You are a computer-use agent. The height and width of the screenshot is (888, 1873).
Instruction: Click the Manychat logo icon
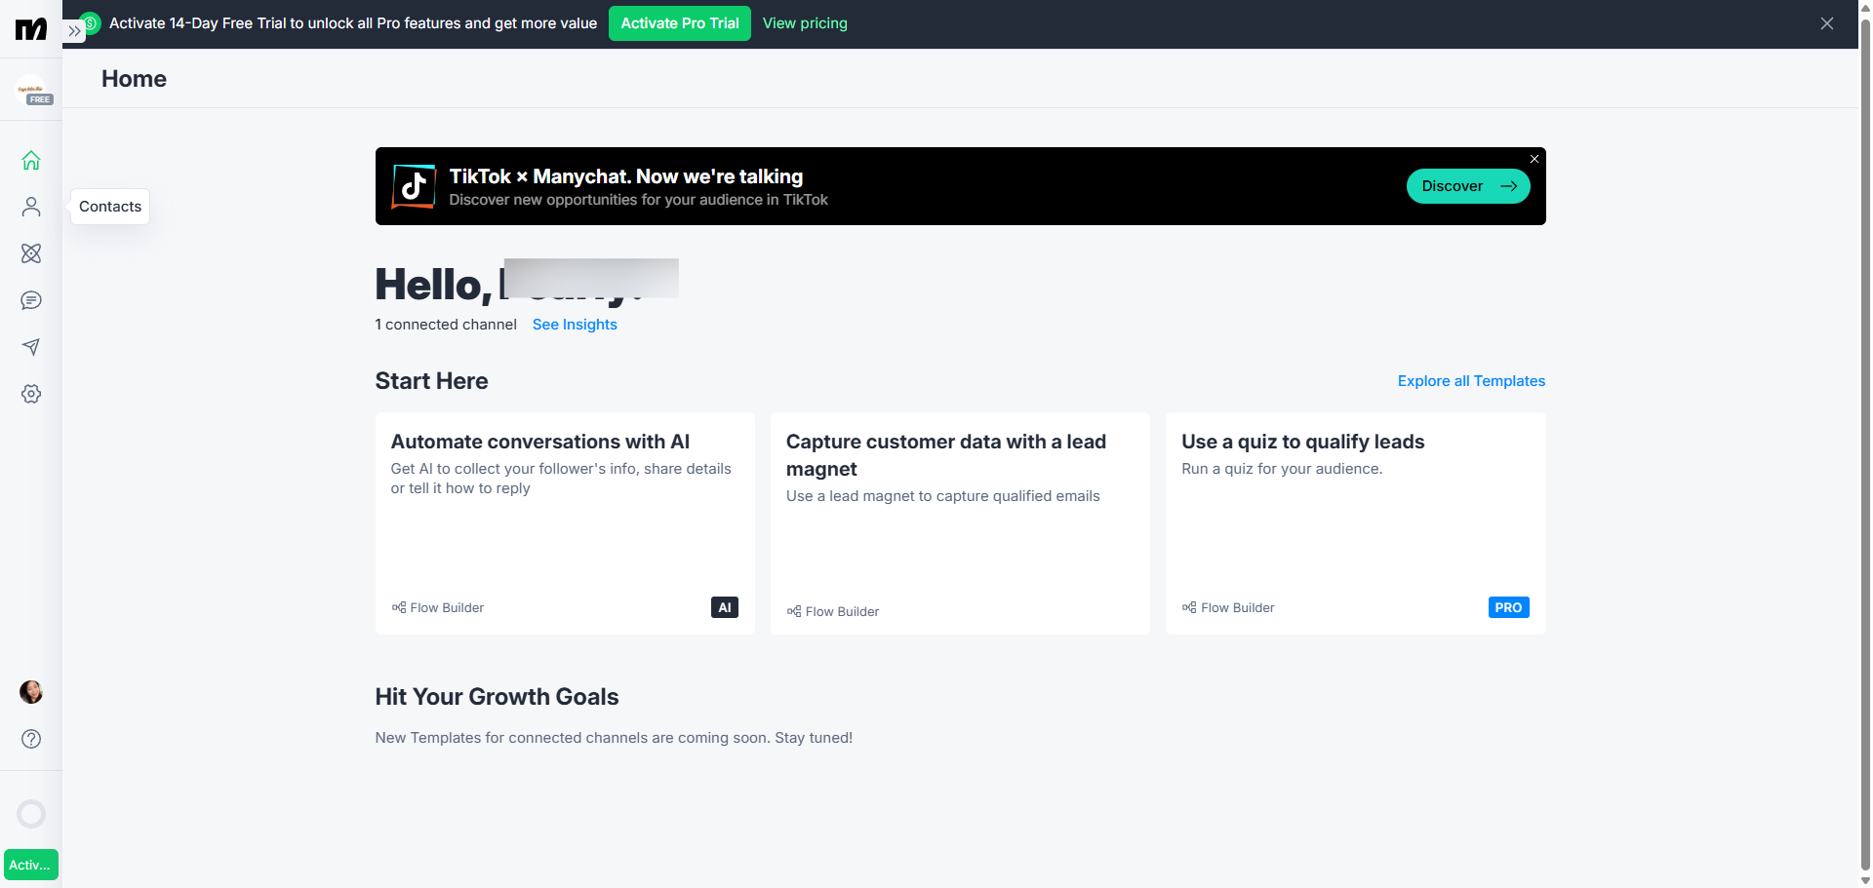tap(31, 29)
